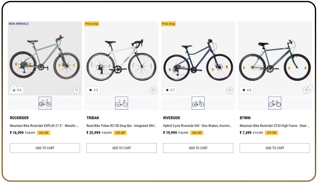The width and height of the screenshot is (318, 183).
Task: Click the Price drop badge on the Riverside card
Action: click(x=168, y=24)
